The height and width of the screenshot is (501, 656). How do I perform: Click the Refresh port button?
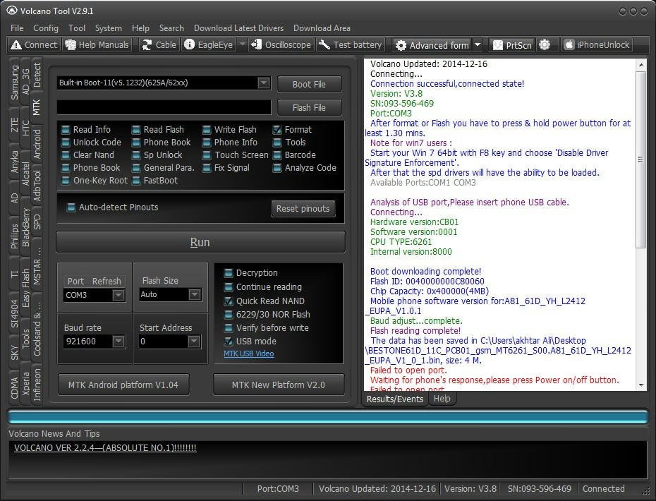coord(107,282)
